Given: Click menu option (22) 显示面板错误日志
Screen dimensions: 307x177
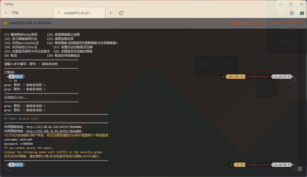Looking at the screenshot, I should coord(21,39).
